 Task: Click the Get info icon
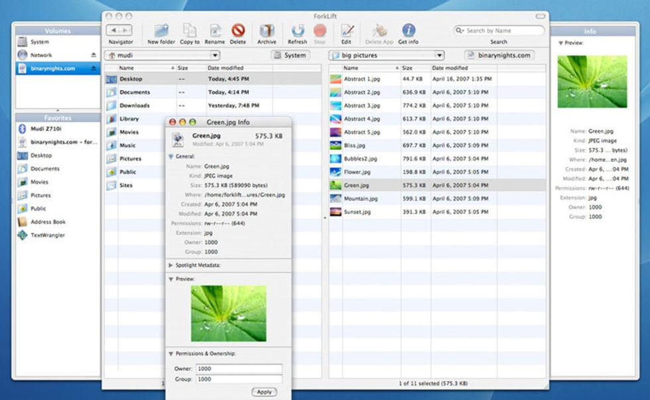click(x=409, y=31)
